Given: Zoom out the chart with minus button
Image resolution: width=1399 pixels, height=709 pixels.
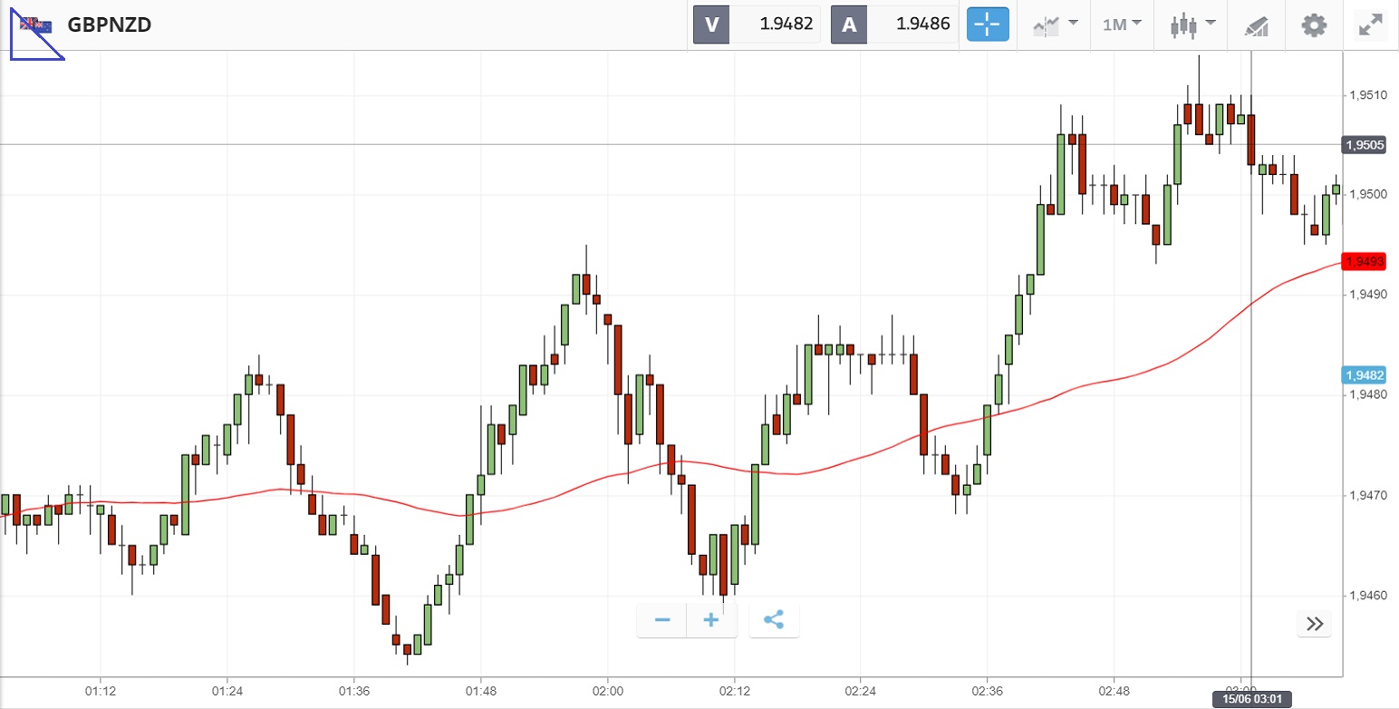Looking at the screenshot, I should pyautogui.click(x=662, y=620).
